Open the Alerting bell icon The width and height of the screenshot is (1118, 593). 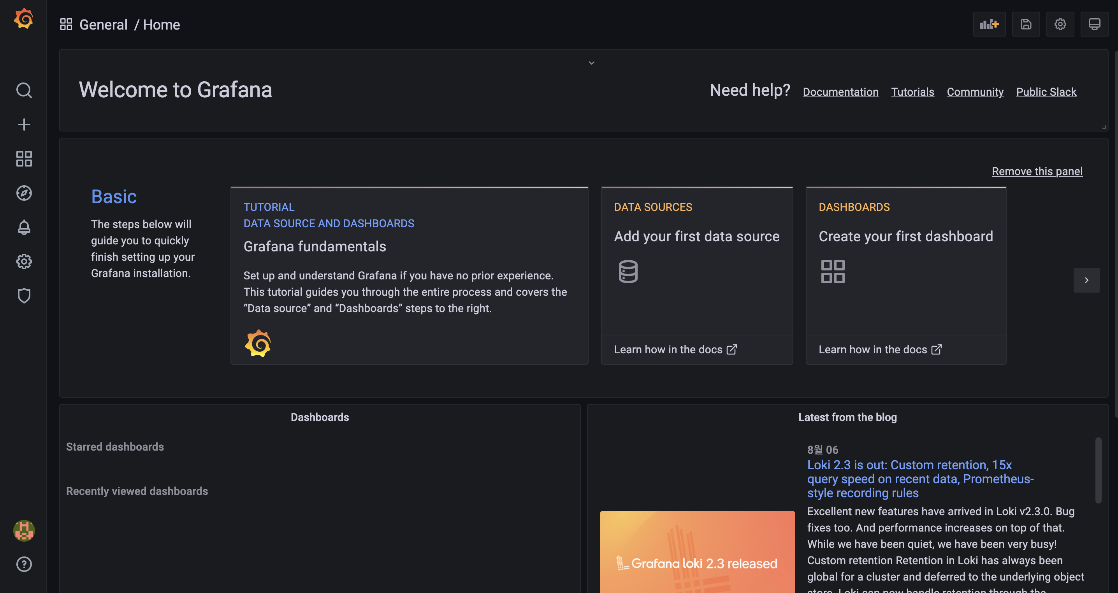click(24, 227)
